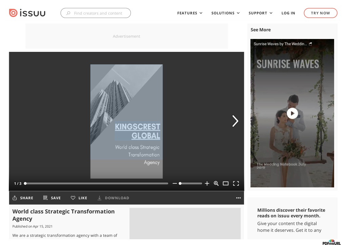Expand the Support menu

260,13
